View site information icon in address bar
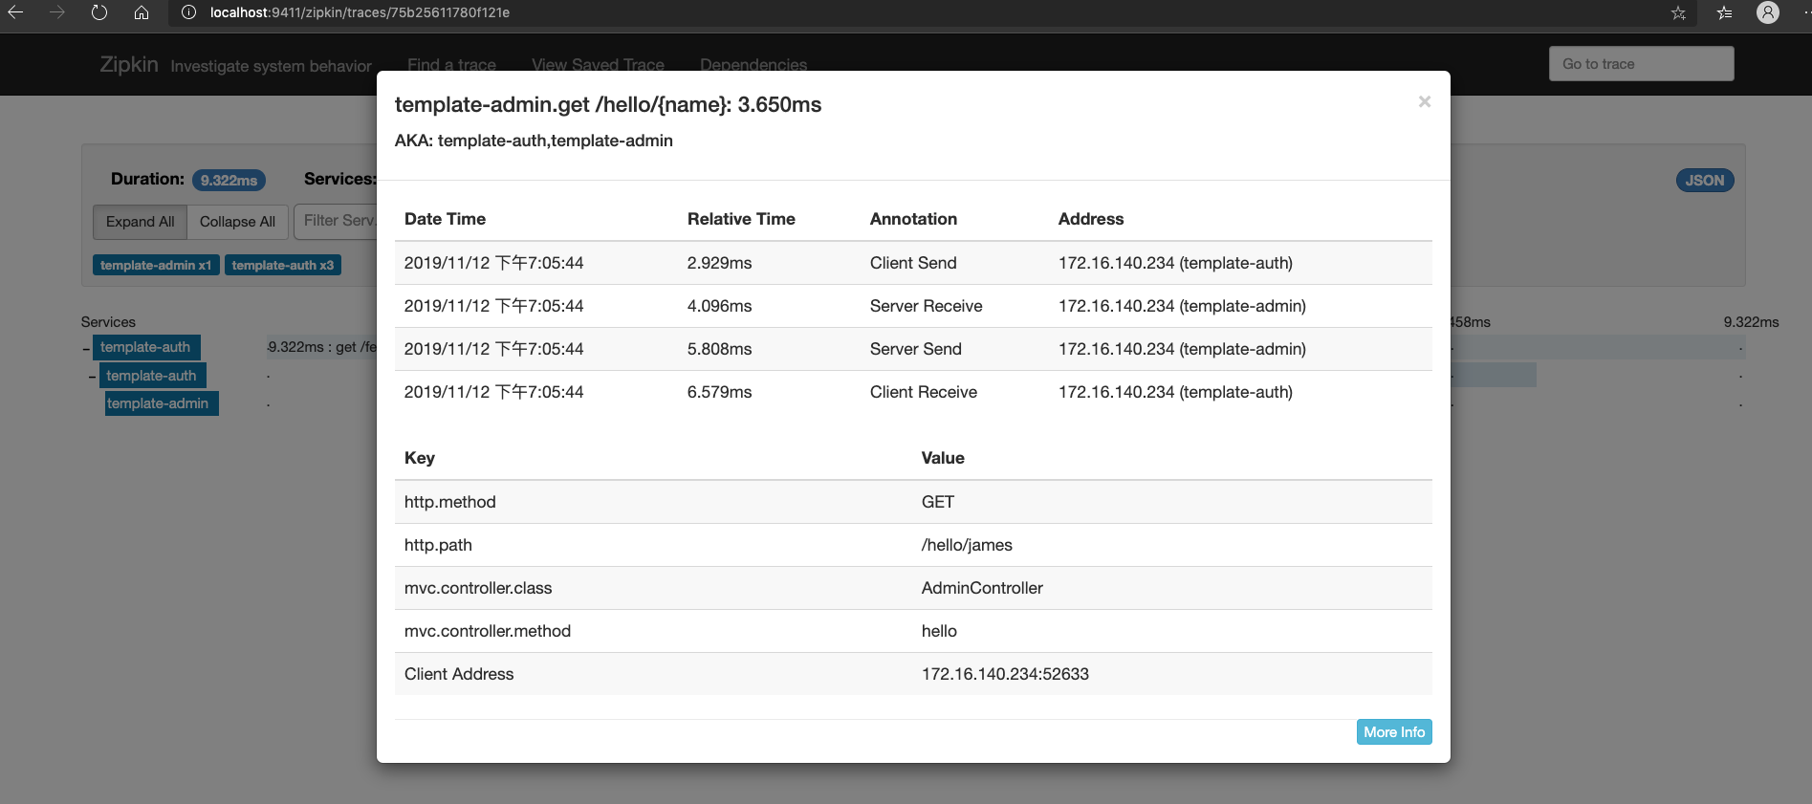This screenshot has width=1812, height=804. click(188, 12)
